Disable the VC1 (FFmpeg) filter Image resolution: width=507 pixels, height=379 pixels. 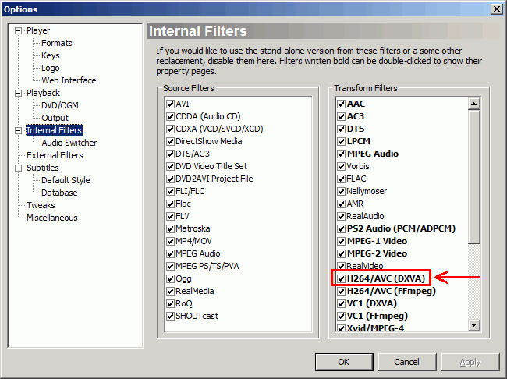(x=341, y=317)
